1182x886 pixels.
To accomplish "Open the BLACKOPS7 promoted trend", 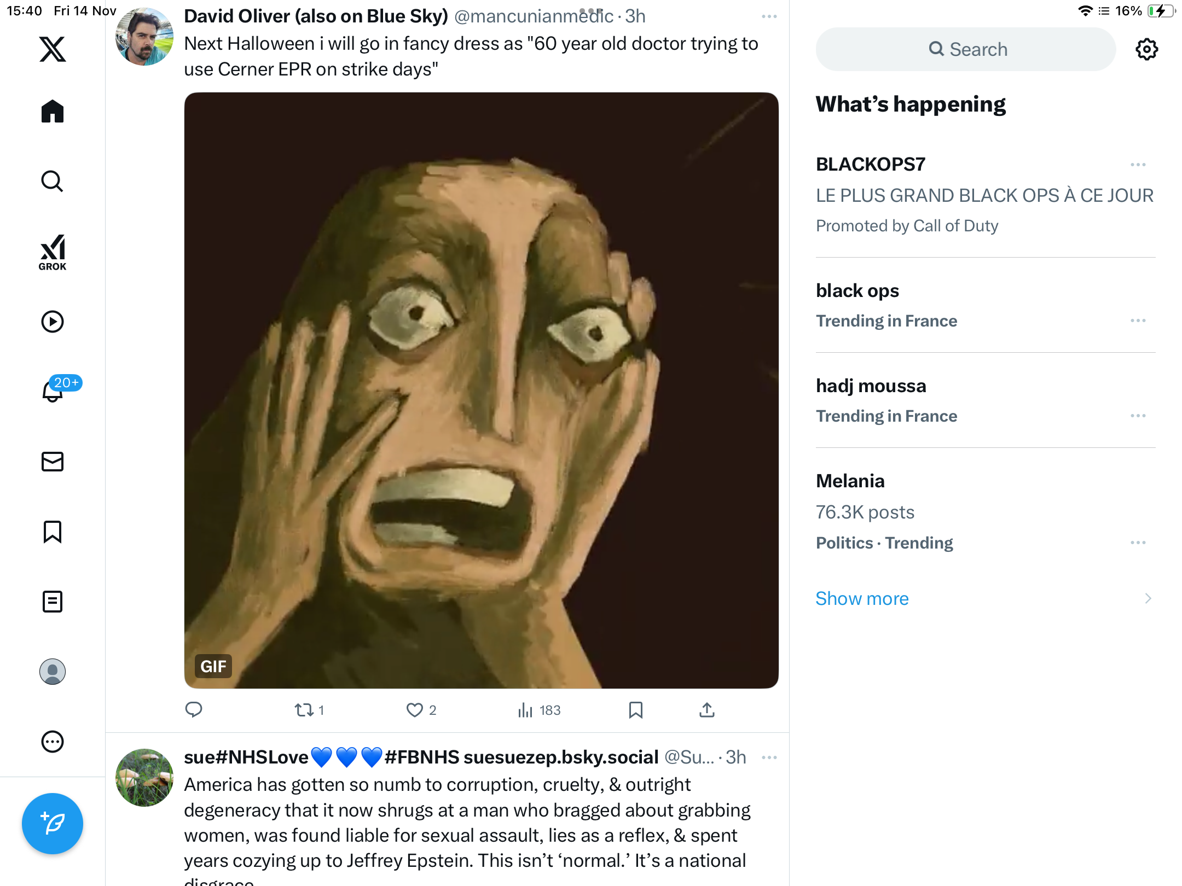I will point(871,164).
